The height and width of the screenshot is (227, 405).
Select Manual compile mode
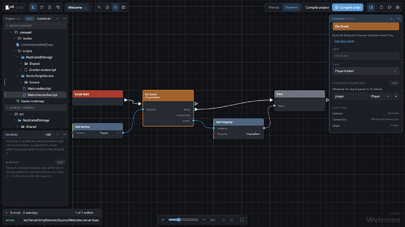coord(274,8)
